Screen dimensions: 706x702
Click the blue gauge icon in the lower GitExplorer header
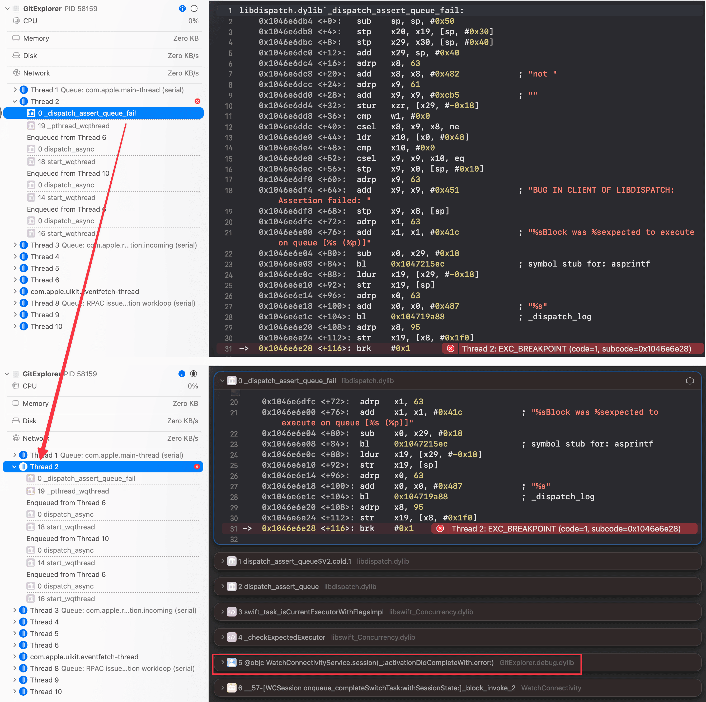coord(182,374)
